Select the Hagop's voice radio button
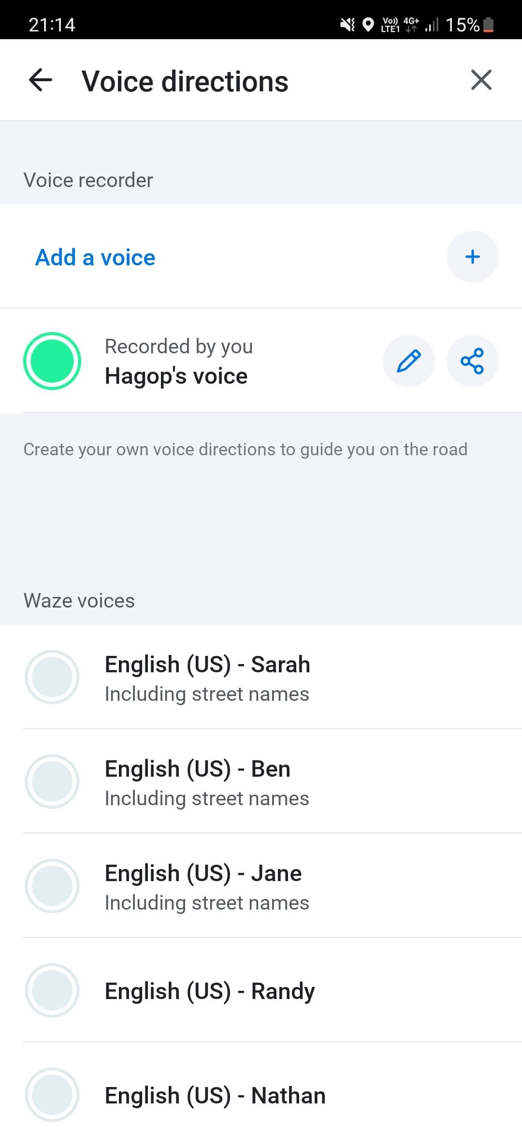The image size is (522, 1131). coord(52,361)
